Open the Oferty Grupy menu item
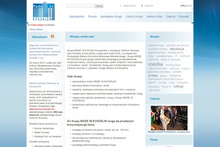220x147 pixels. click(x=134, y=17)
